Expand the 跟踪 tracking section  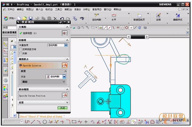pyautogui.click(x=65, y=82)
